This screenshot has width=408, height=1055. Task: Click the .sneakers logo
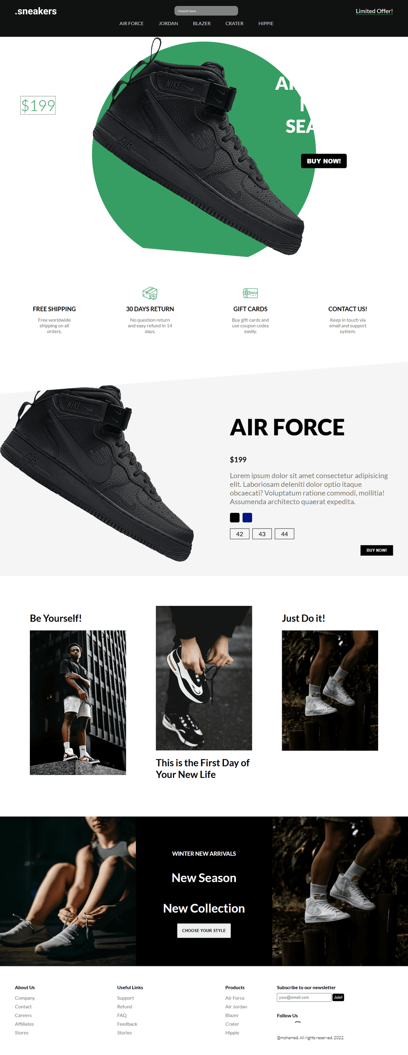click(35, 11)
